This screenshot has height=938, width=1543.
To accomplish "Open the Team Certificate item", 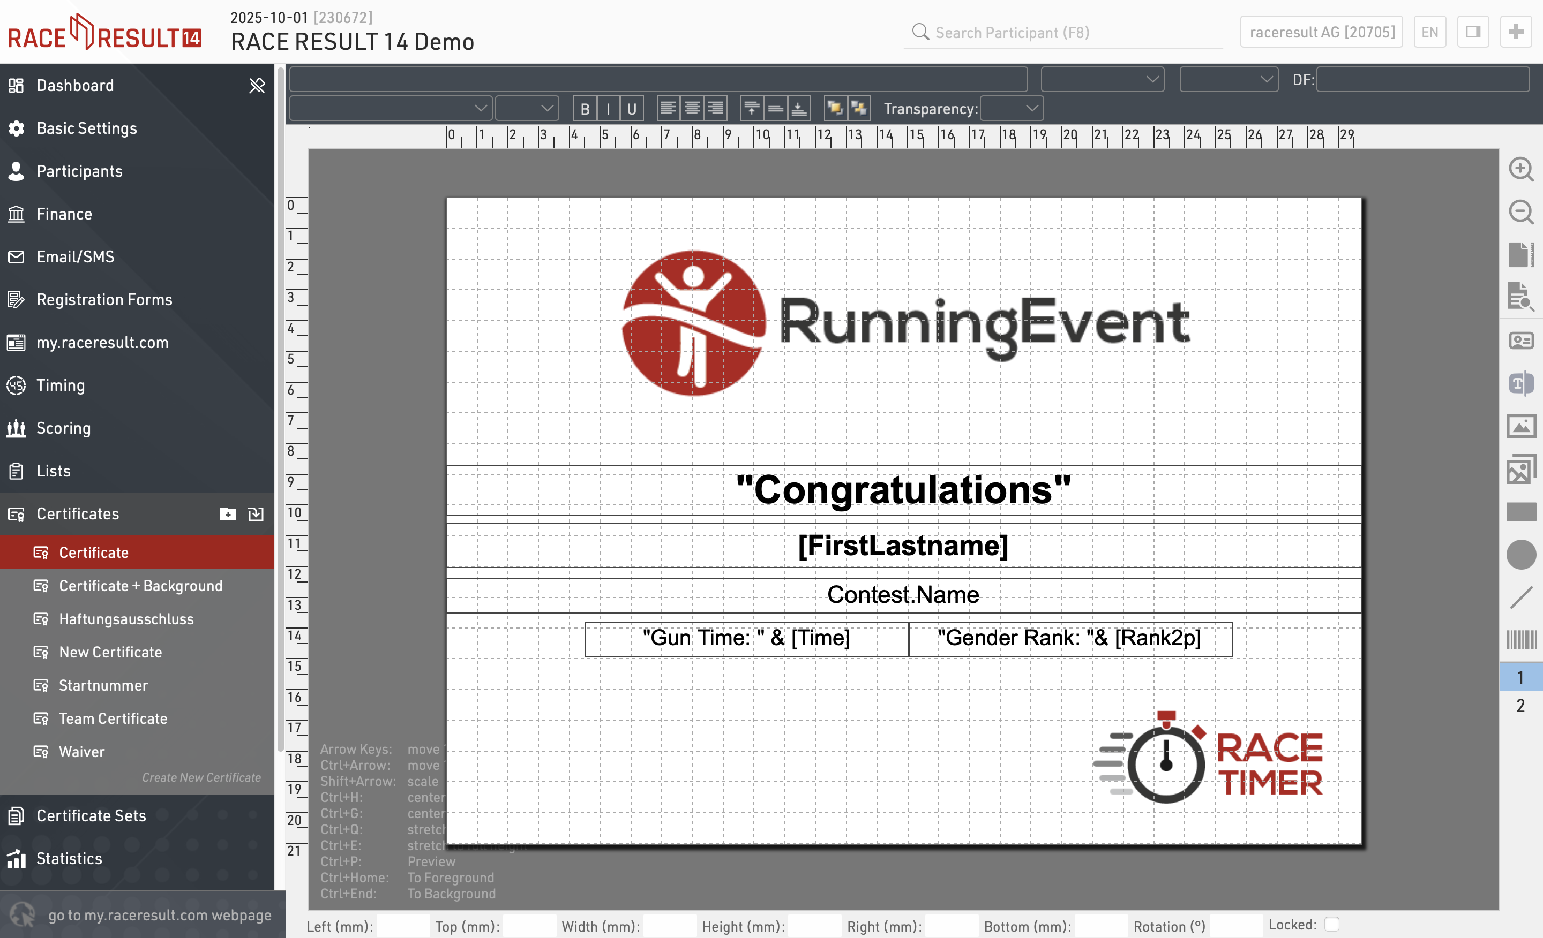I will click(113, 718).
